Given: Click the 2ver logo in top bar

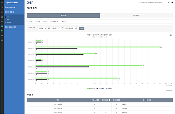Looking at the screenshot, I should point(30,2).
